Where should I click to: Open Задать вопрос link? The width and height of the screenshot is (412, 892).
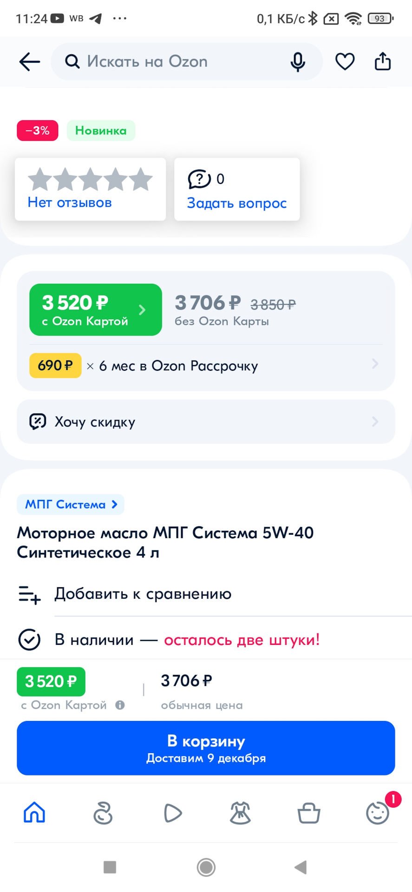point(236,203)
